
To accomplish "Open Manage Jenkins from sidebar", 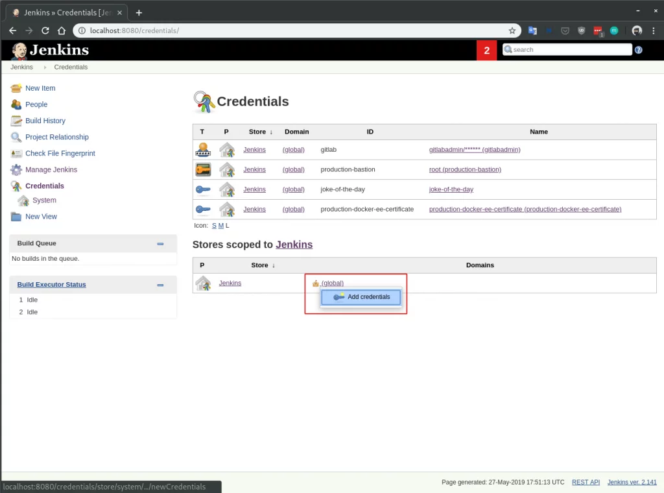I will coord(51,169).
